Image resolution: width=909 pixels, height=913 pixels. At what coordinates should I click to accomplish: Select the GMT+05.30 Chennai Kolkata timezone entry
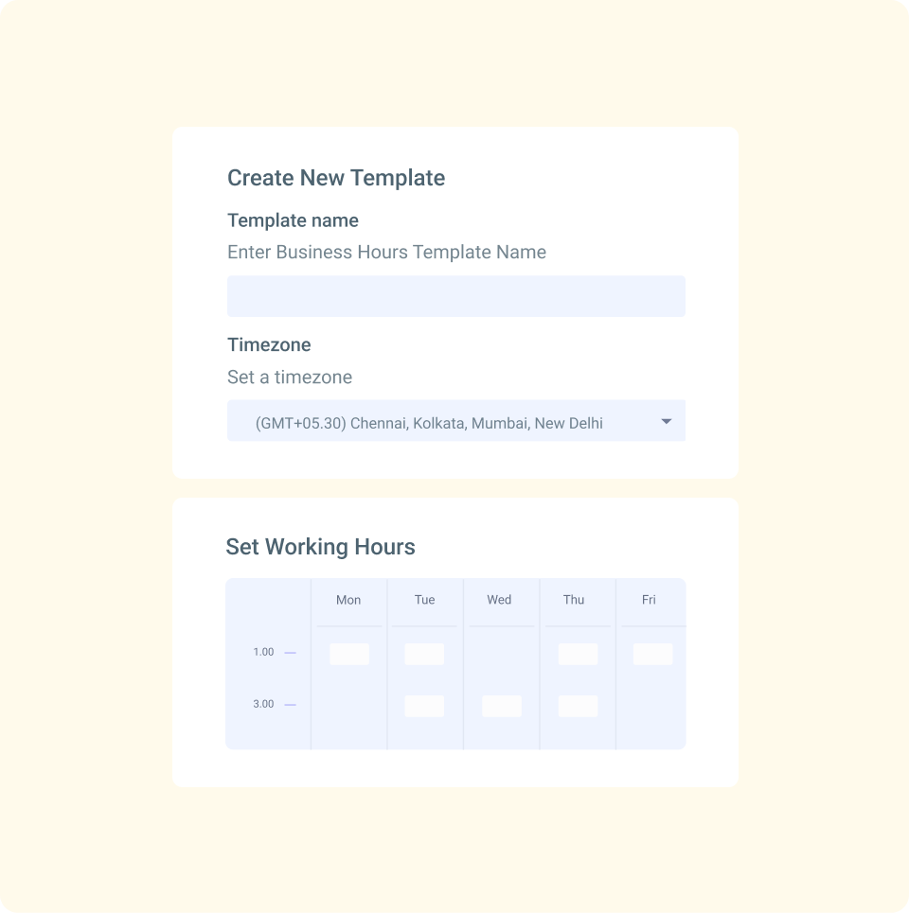428,423
